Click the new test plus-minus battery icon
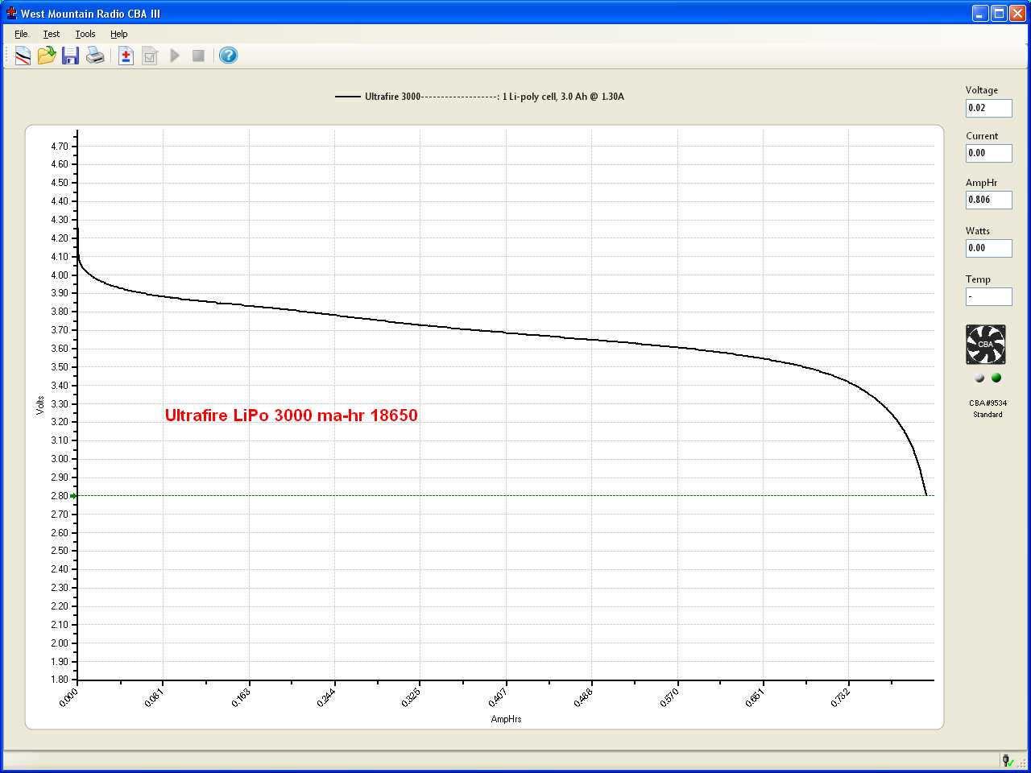Viewport: 1031px width, 773px height. pyautogui.click(x=126, y=56)
